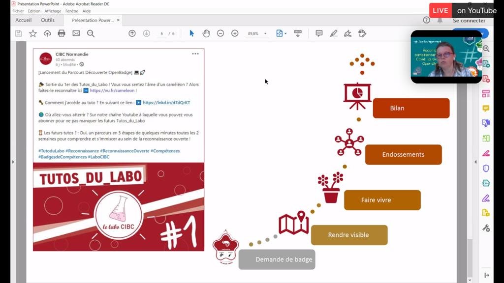Go to previous page arrow
This screenshot has width=504, height=283.
click(132, 33)
